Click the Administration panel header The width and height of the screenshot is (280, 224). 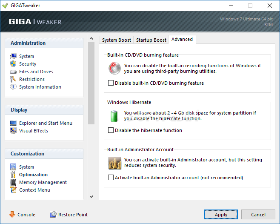coord(44,43)
